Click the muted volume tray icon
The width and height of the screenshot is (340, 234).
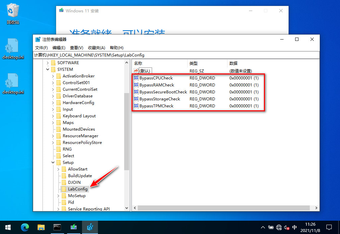point(287,227)
